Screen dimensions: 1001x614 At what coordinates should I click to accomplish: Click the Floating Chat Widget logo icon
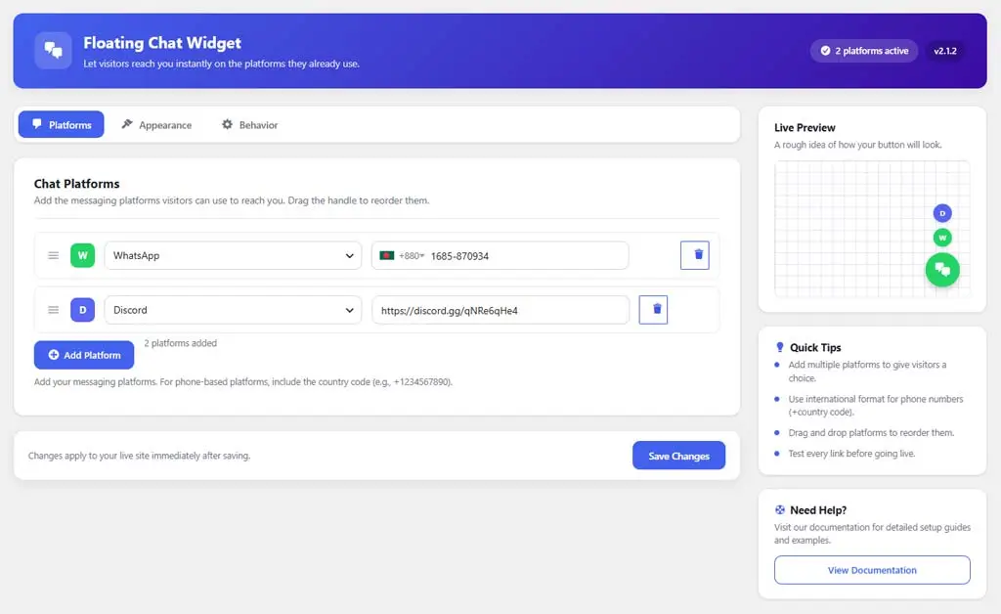tap(53, 51)
